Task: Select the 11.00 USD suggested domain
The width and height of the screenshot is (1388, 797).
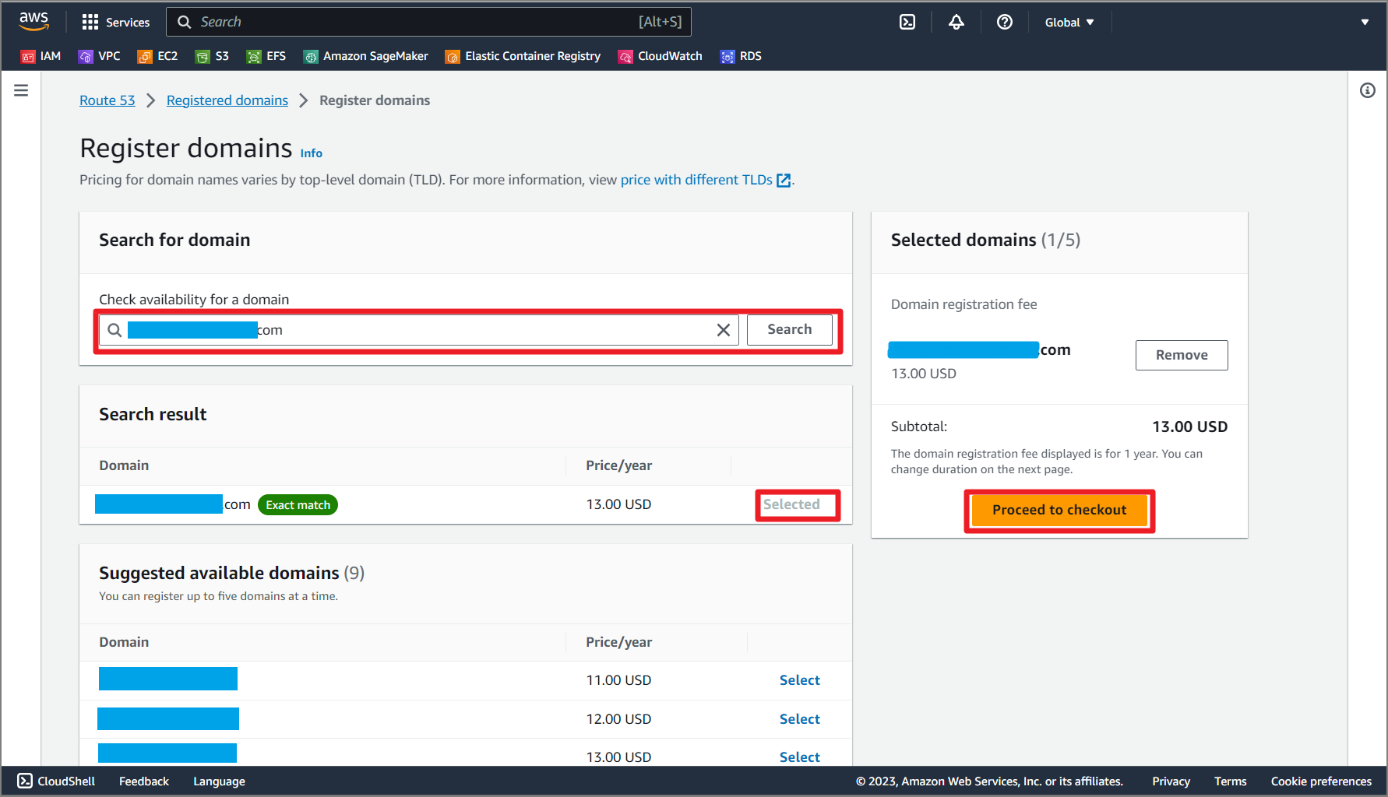Action: (800, 680)
